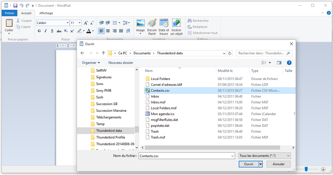This screenshot has height=175, width=333.
Task: Click the refresh icon beside the address bar
Action: (x=230, y=53)
